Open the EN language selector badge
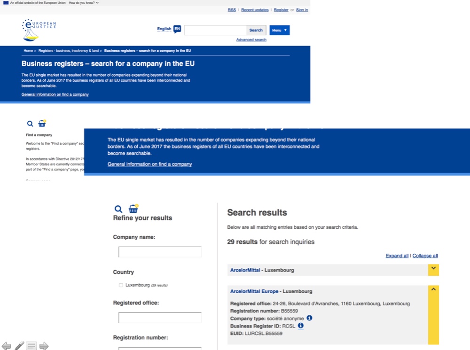The height and width of the screenshot is (350, 470). click(177, 29)
